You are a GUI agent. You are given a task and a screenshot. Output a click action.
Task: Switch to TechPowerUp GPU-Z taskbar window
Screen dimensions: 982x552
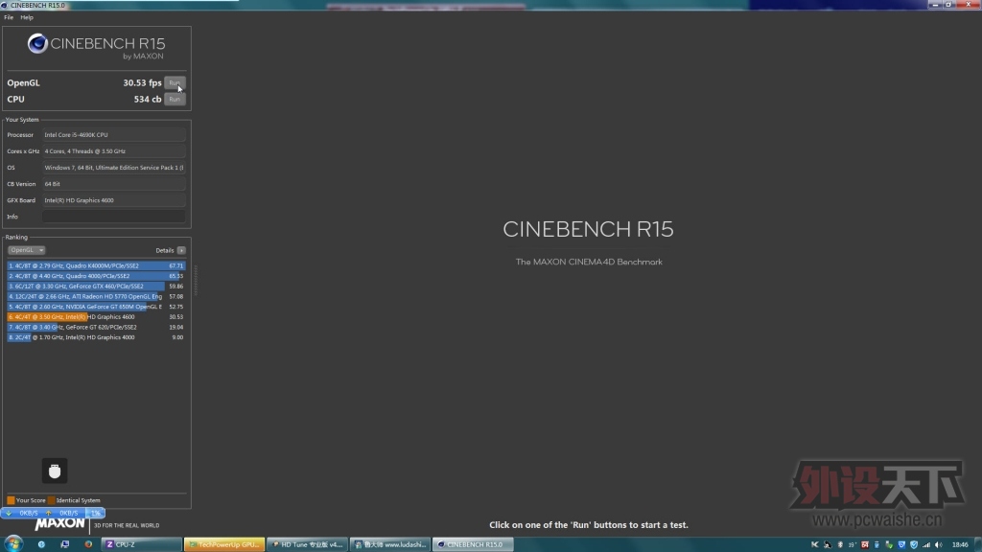(x=224, y=544)
